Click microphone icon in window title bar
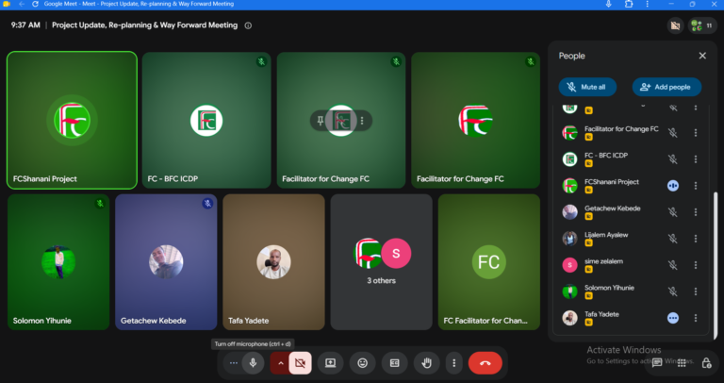 pos(609,4)
